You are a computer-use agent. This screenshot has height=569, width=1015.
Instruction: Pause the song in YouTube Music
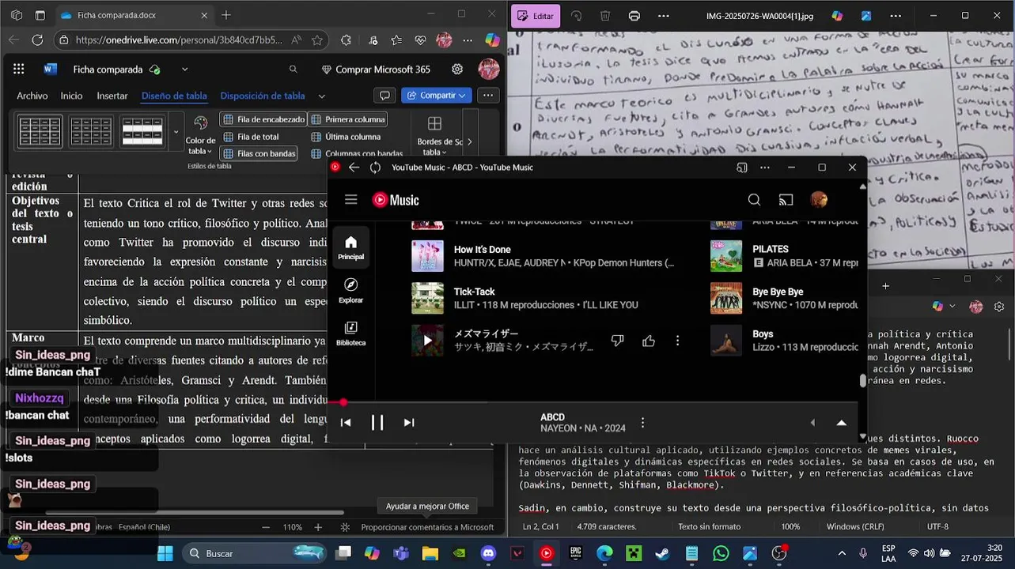[377, 422]
